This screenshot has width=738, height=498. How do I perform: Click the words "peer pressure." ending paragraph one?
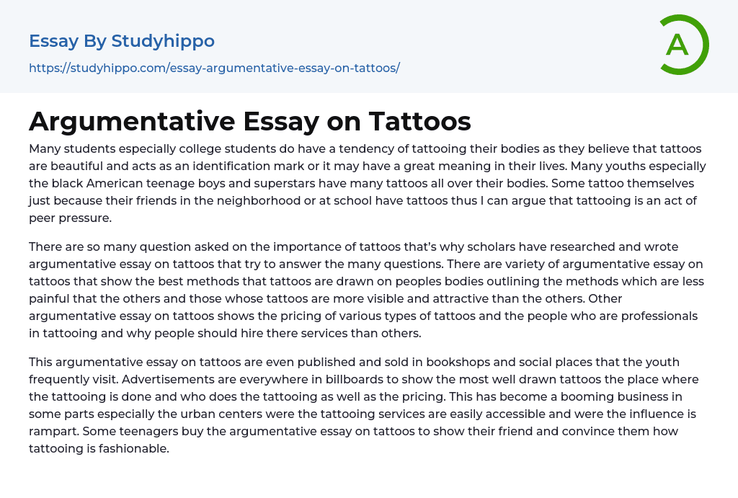click(x=71, y=218)
